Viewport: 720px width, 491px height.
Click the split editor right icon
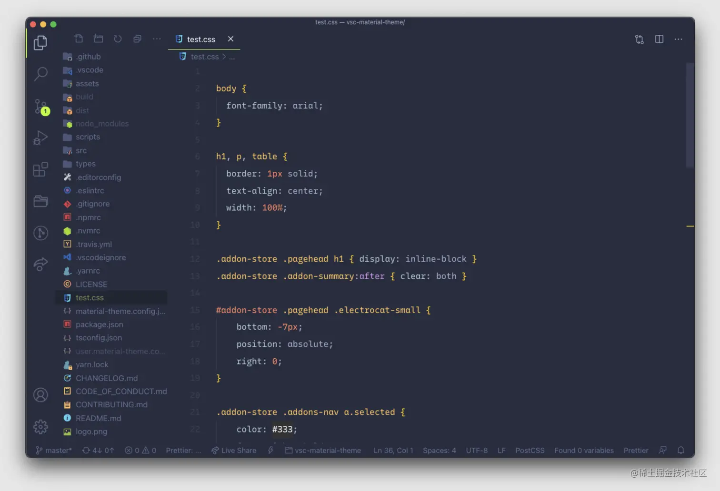(659, 39)
